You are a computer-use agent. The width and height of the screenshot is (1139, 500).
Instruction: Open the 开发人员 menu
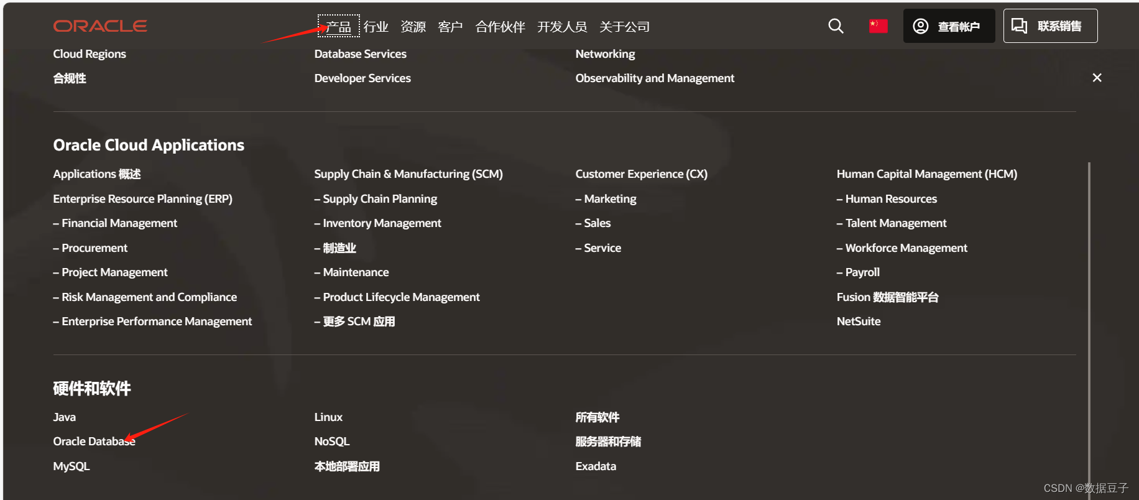(x=563, y=27)
